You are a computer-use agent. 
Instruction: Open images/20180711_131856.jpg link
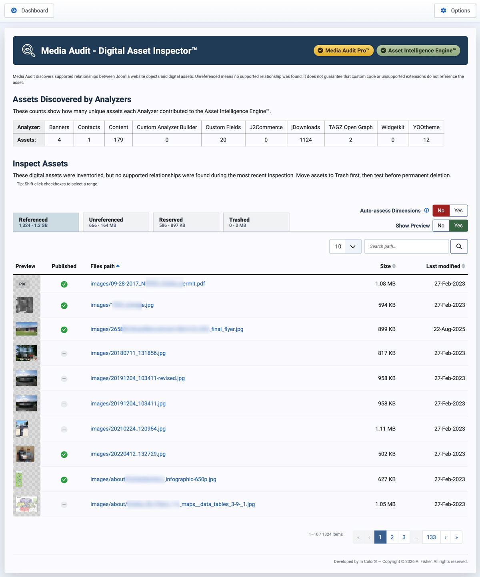tap(128, 353)
